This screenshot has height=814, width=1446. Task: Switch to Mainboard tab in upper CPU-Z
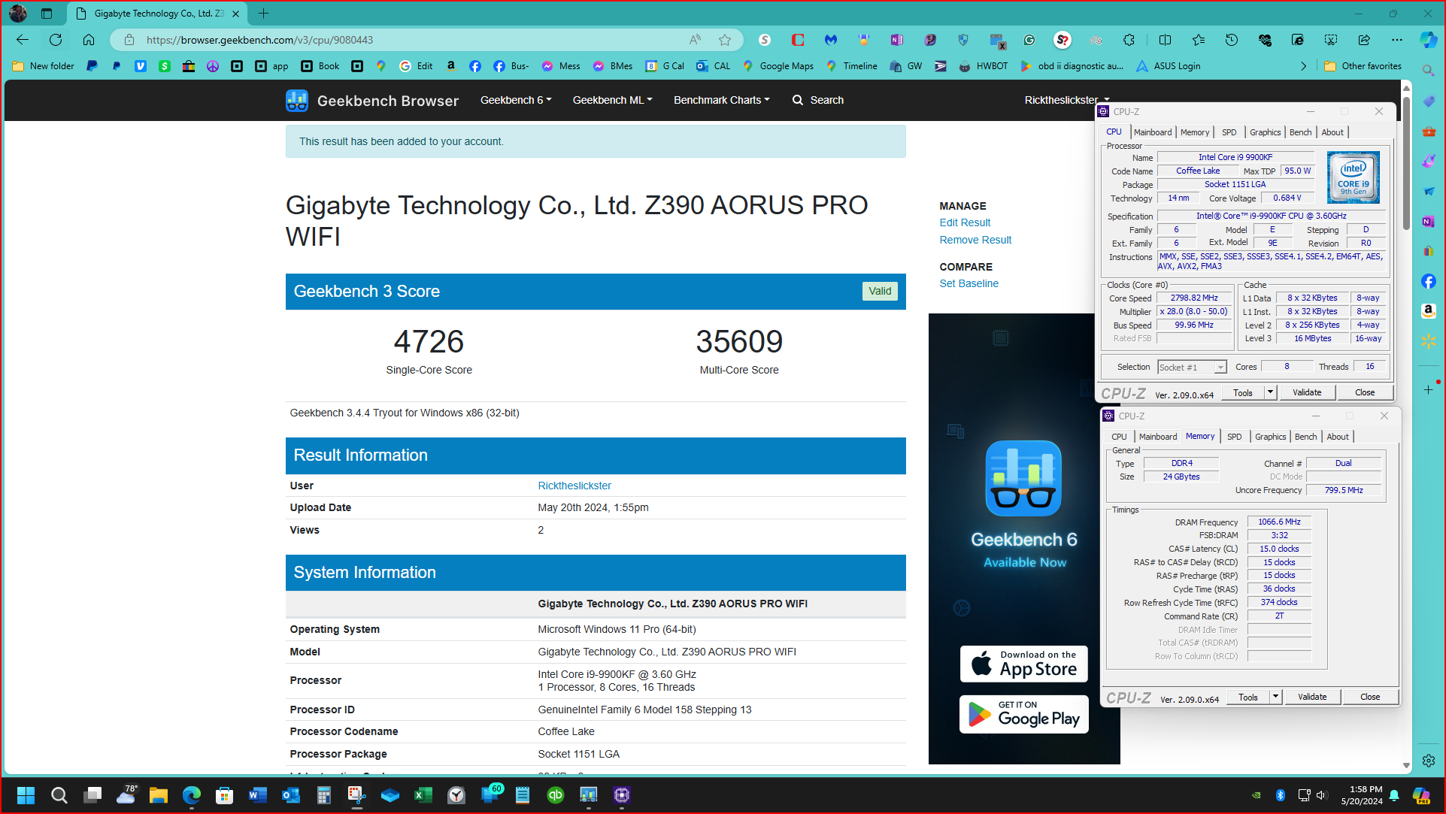pyautogui.click(x=1153, y=132)
